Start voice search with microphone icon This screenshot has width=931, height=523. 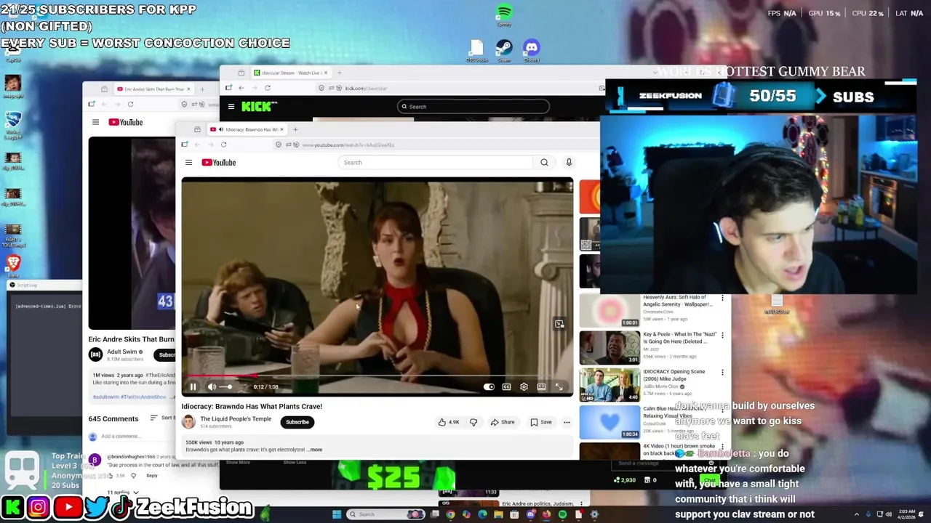click(x=569, y=163)
